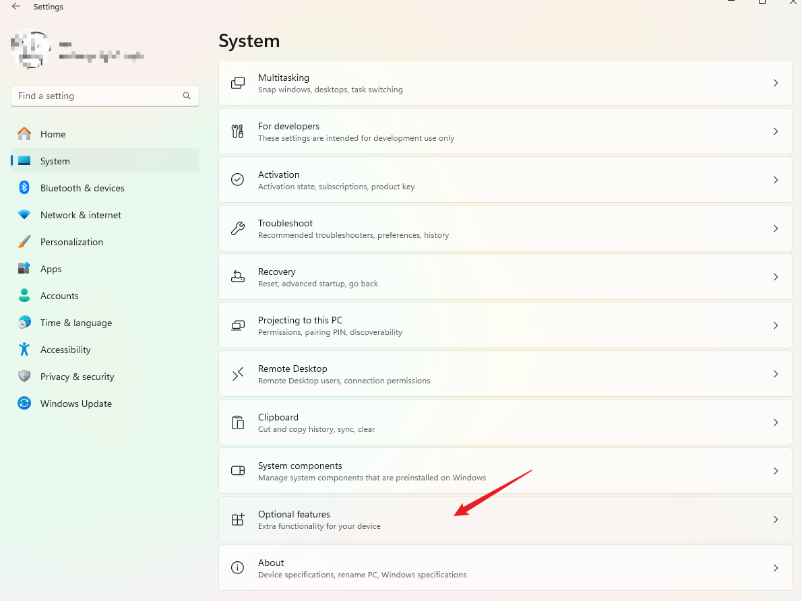
Task: Select the System label in sidebar
Action: (x=55, y=161)
